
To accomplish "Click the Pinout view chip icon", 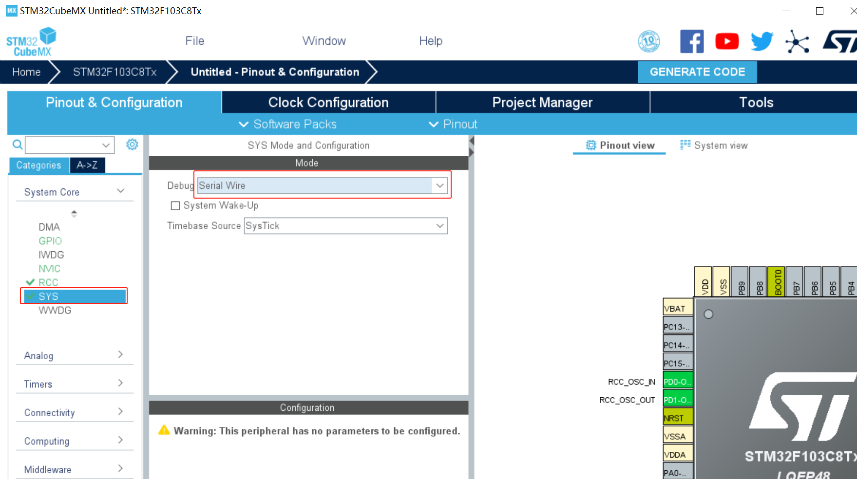I will pyautogui.click(x=591, y=145).
